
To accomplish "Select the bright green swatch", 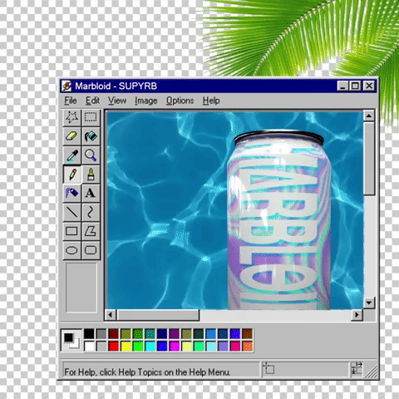I will pos(138,346).
